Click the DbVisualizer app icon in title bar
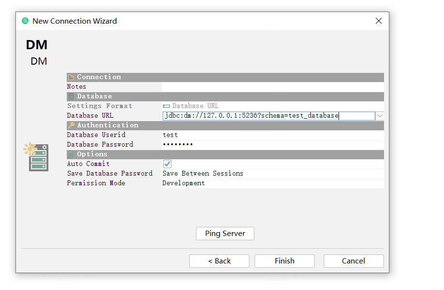Image resolution: width=444 pixels, height=290 pixels. click(x=25, y=21)
